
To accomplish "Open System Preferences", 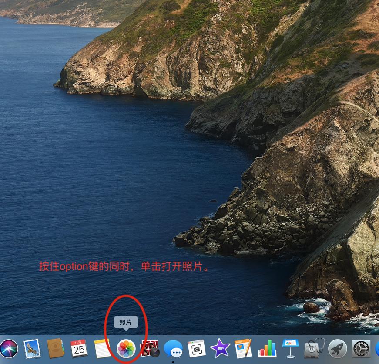I will coord(361,349).
